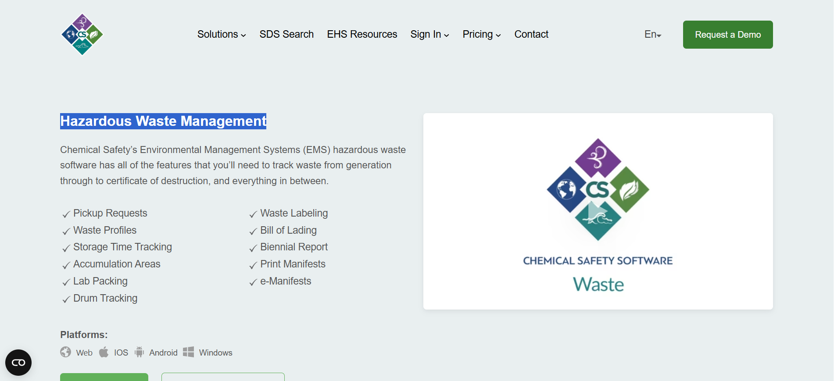Click Accumulation Areas text
The height and width of the screenshot is (381, 834).
pos(117,264)
